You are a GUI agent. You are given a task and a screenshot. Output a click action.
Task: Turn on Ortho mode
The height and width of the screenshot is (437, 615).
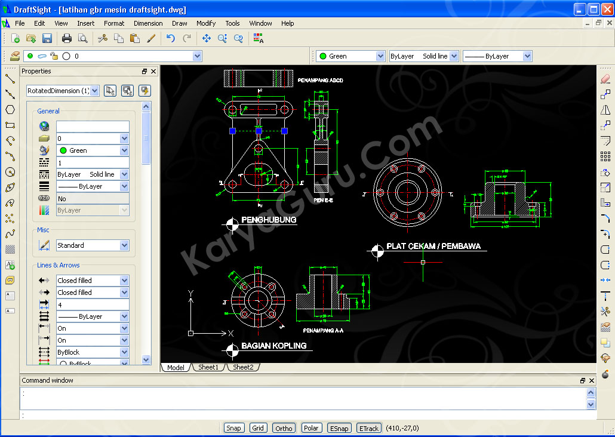(283, 427)
